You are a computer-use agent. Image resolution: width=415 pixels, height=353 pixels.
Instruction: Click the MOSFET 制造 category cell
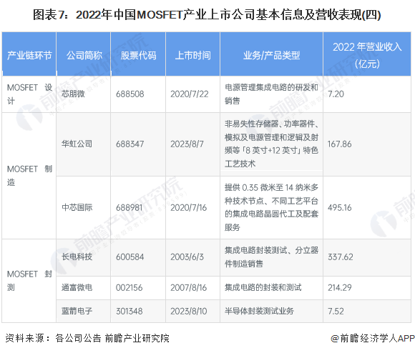point(29,176)
